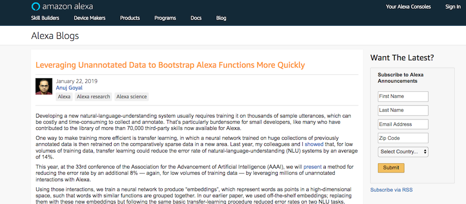Select the Alexa research tag
Image resolution: width=466 pixels, height=204 pixels.
click(93, 97)
